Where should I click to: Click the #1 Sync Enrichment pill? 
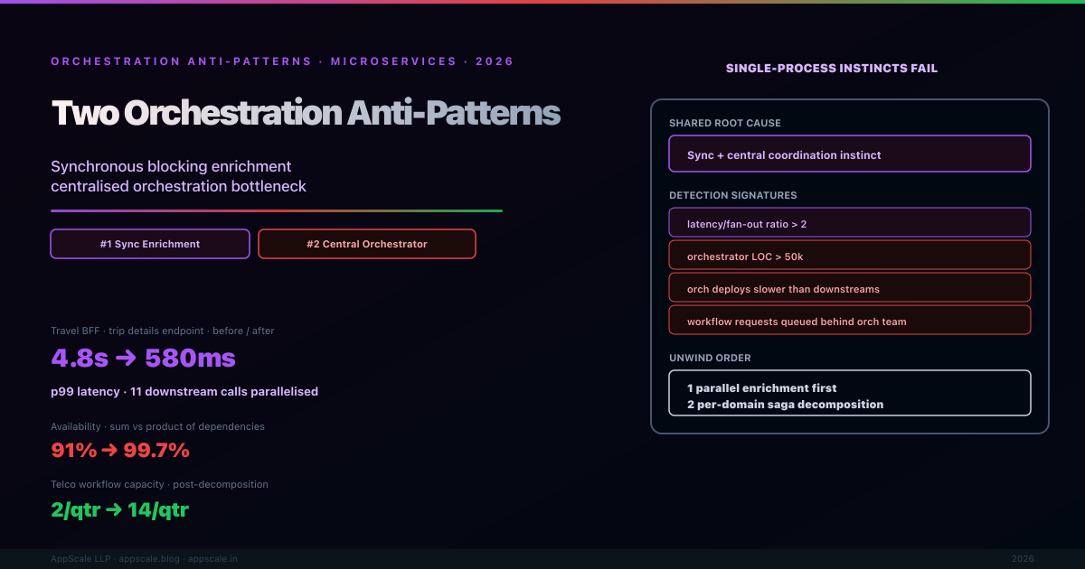point(150,244)
